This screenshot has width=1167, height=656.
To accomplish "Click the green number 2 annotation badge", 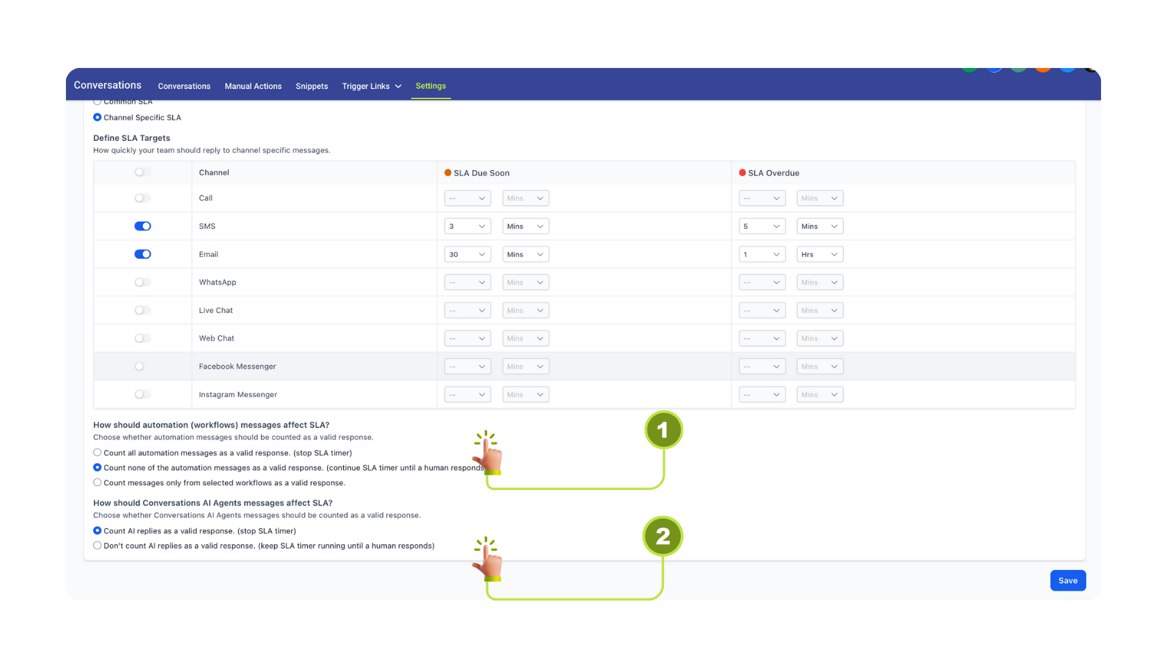I will pyautogui.click(x=663, y=536).
